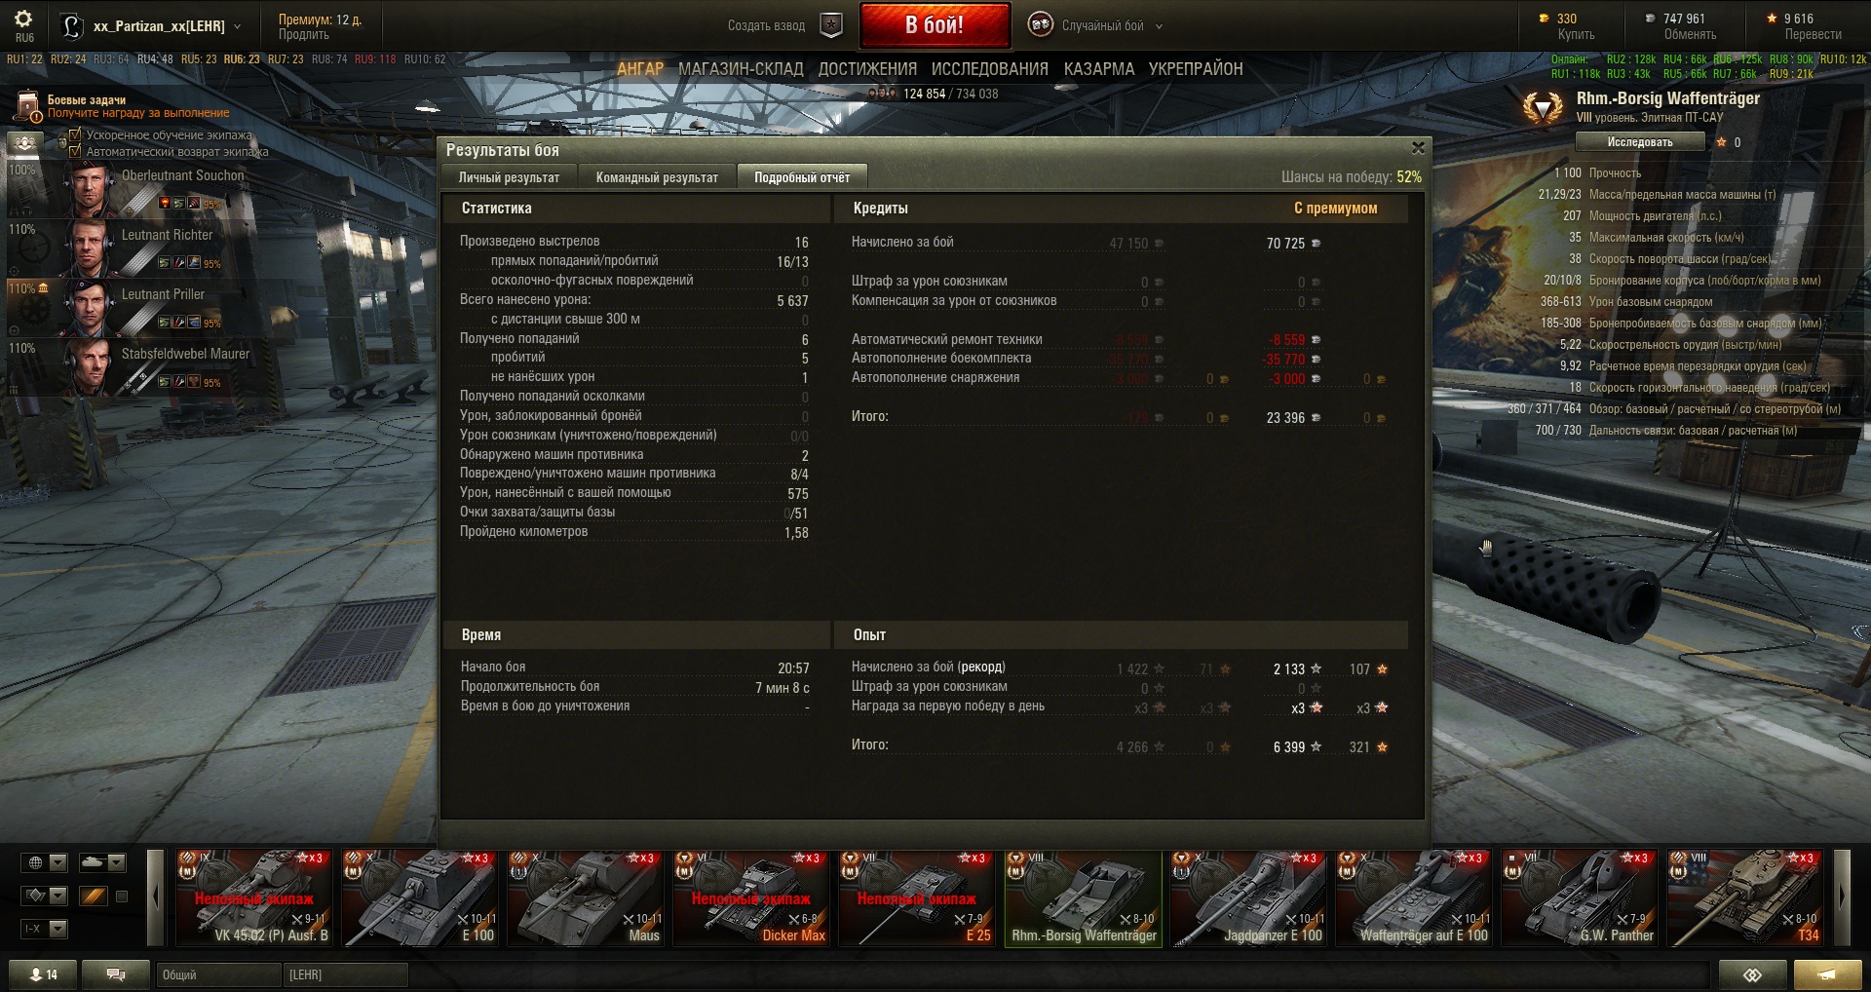Click the Исследовать button for Rhm.-Borsig
1871x992 pixels.
(x=1640, y=142)
